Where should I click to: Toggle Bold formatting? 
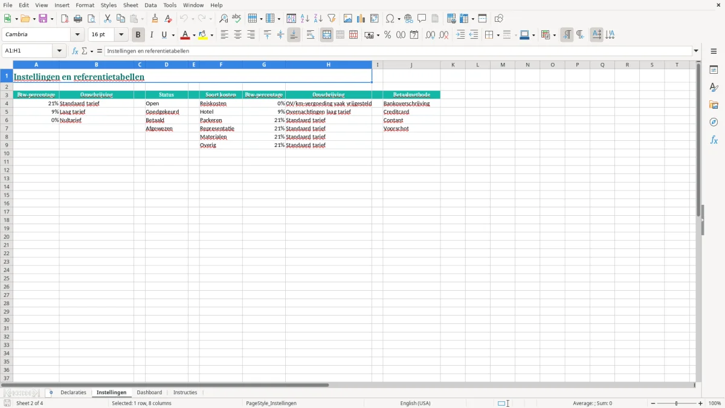pos(138,35)
